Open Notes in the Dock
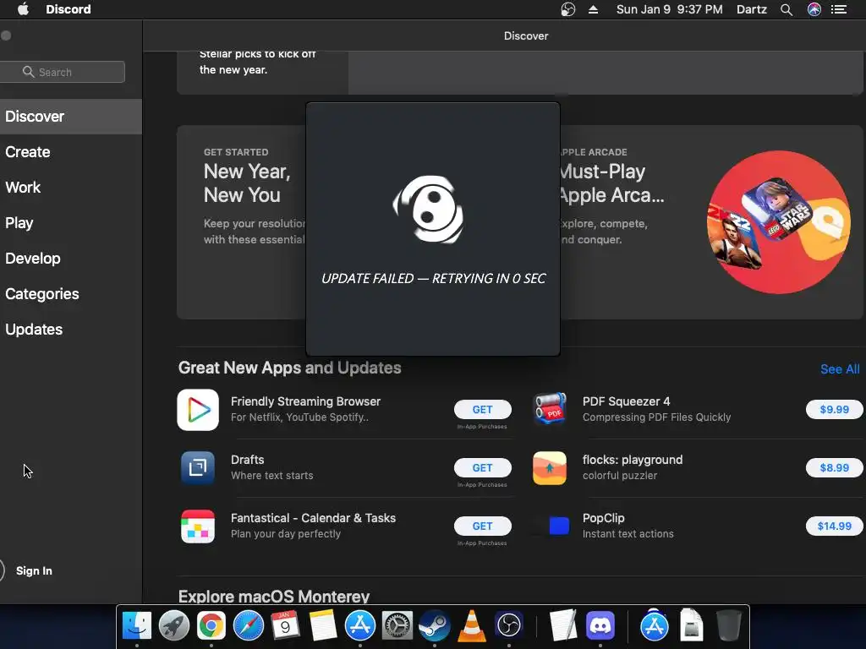This screenshot has height=649, width=866. click(323, 625)
